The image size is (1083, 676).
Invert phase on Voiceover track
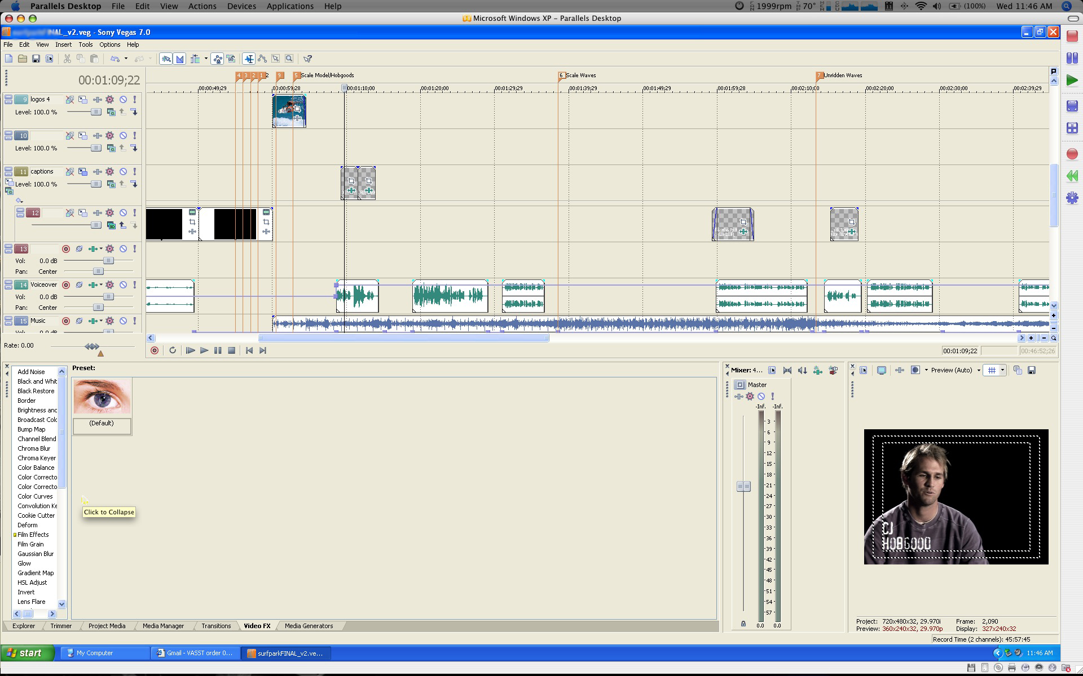pos(80,285)
